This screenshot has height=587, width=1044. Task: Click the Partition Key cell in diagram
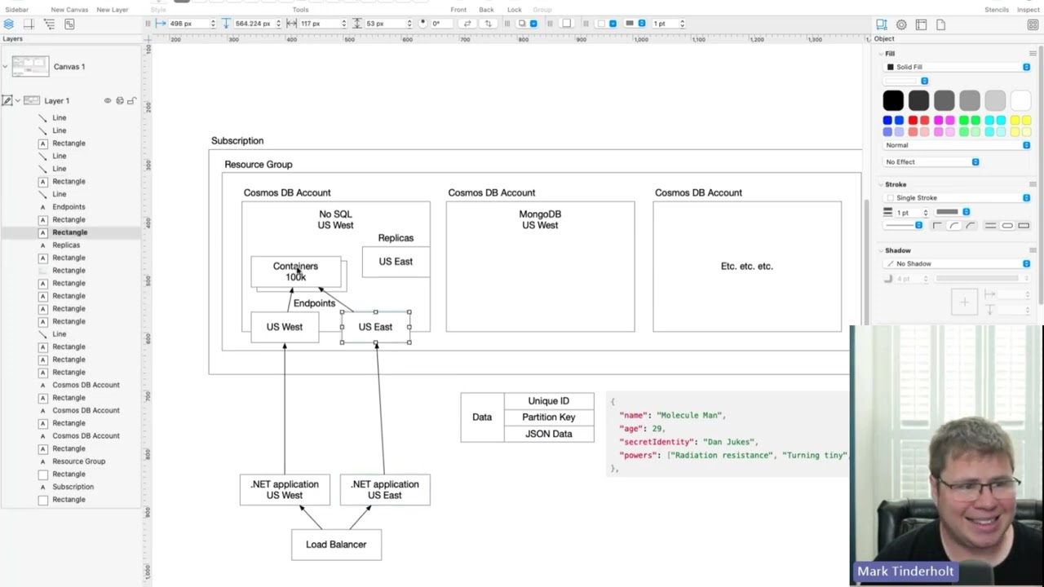[549, 417]
